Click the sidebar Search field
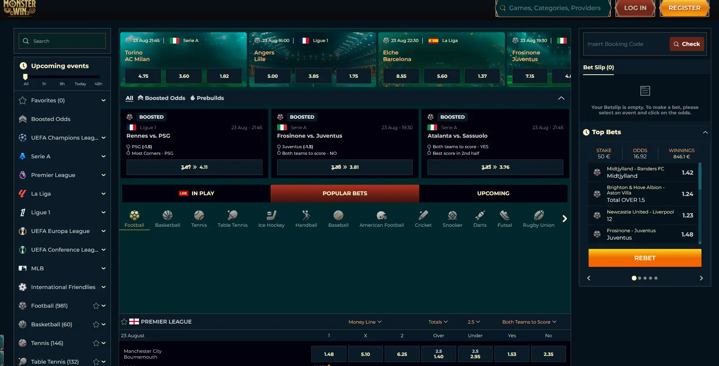Screen dimensions: 719x366 click(62, 41)
